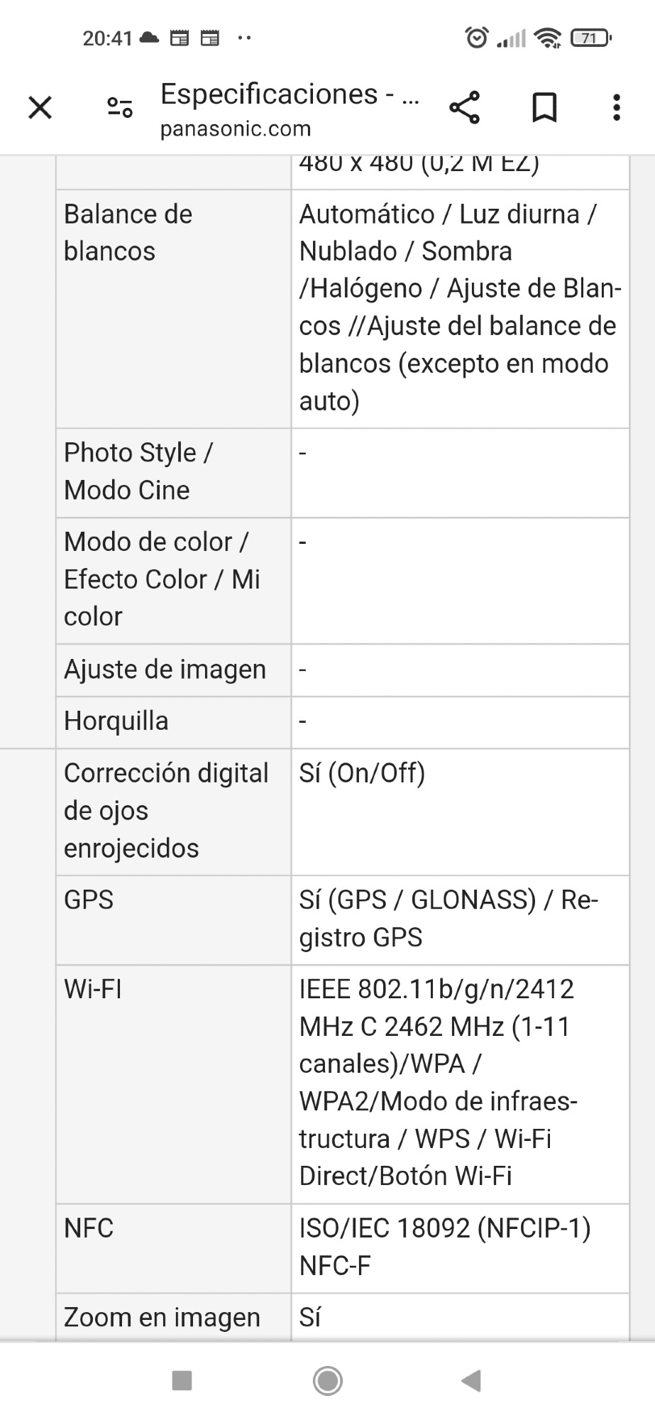The image size is (655, 1420).
Task: Tap the Horquilla row label
Action: point(116,721)
